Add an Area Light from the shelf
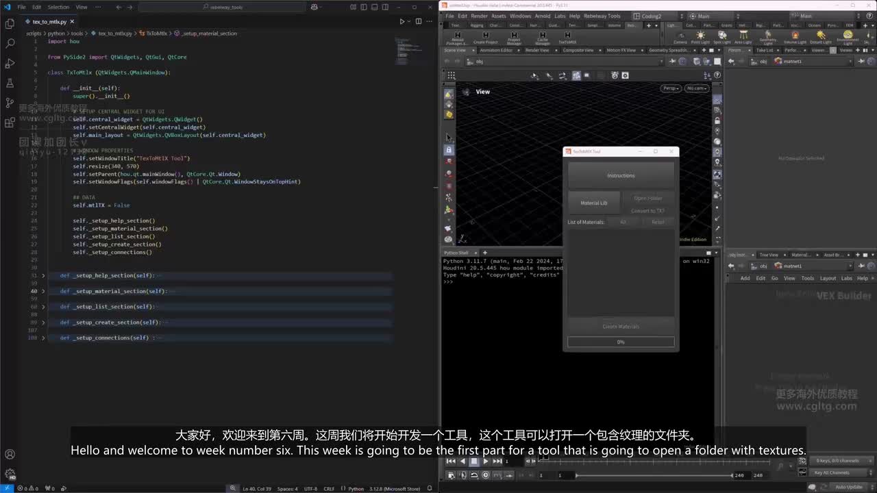Viewport: 877px width, 493px height. 743,37
